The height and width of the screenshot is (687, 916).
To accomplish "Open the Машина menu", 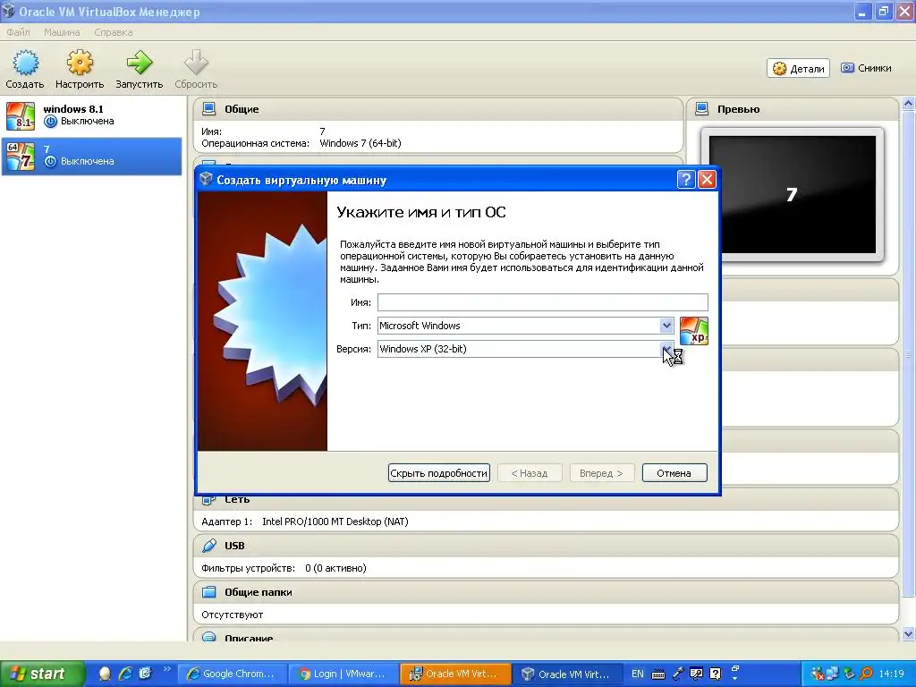I will coord(62,32).
